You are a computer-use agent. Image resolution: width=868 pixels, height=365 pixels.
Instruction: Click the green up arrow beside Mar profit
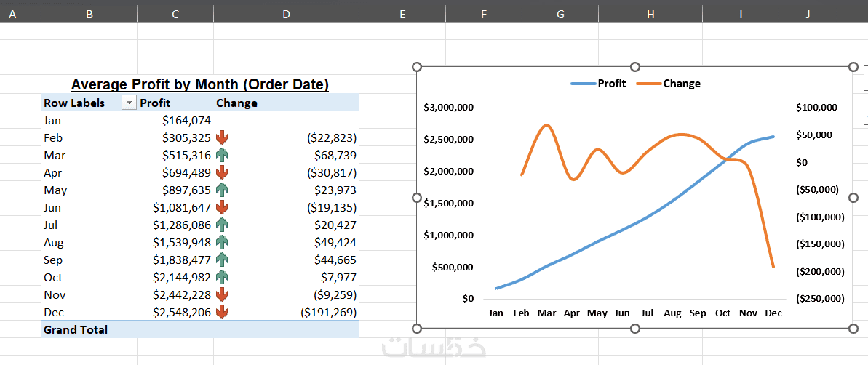coord(223,156)
